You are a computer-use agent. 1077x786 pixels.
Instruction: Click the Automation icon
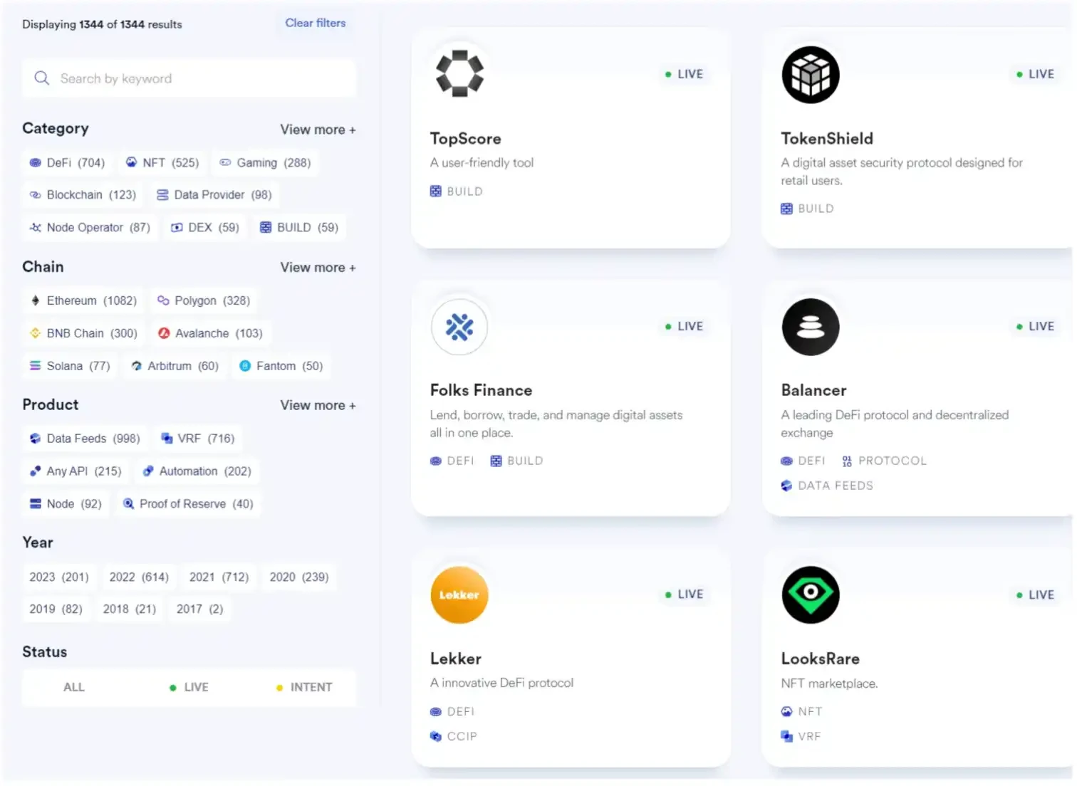(x=148, y=471)
